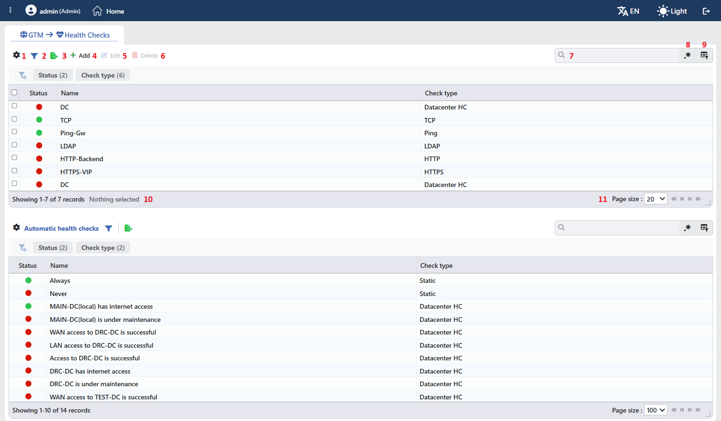The width and height of the screenshot is (721, 421).
Task: Click the filter settings icon beside Check type (2)
Action: tap(23, 248)
